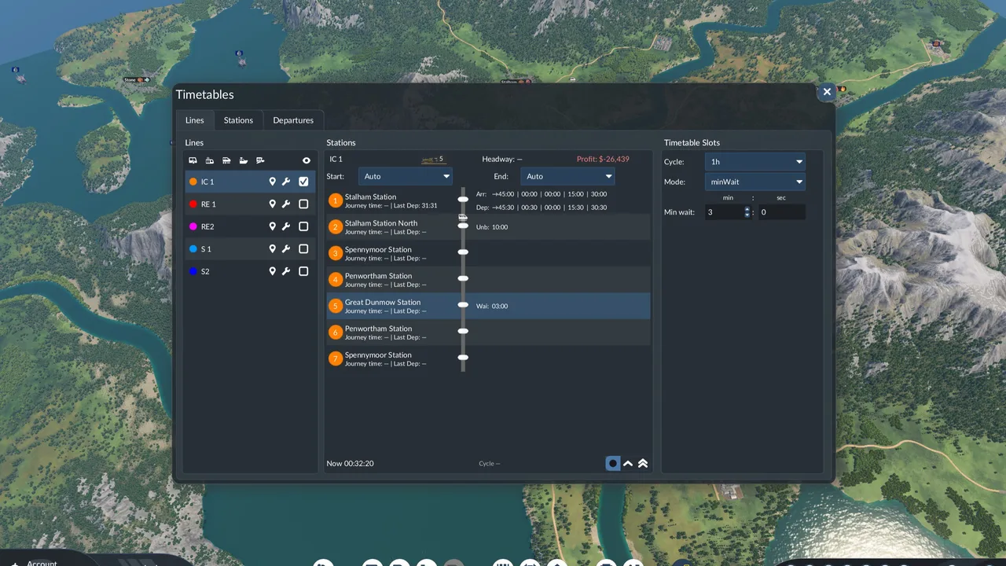Click the light blue S 1 colour dot
Image resolution: width=1006 pixels, height=566 pixels.
(x=193, y=249)
